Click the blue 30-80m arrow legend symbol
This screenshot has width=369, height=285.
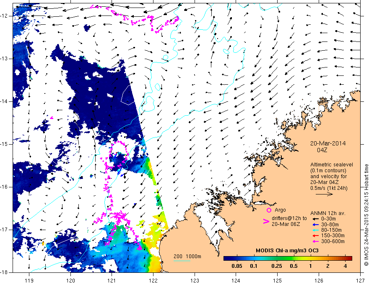point(315,224)
